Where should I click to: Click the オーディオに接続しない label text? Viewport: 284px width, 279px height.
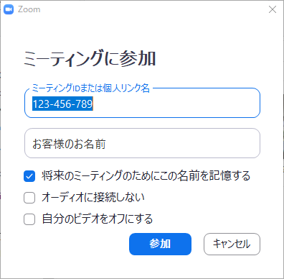coord(93,197)
